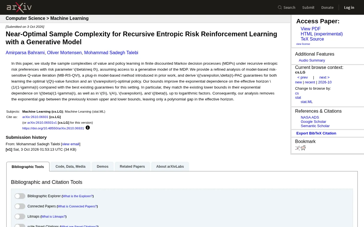Open the recent listings link

tap(310, 82)
